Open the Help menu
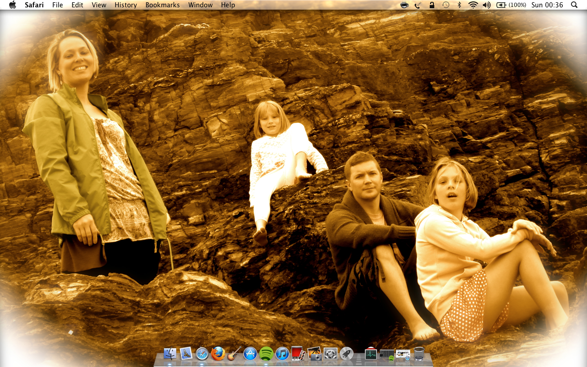This screenshot has width=587, height=367. click(228, 5)
